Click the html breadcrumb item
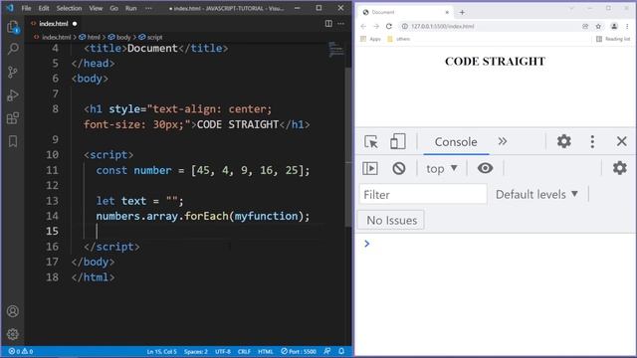This screenshot has width=637, height=358. (90, 37)
